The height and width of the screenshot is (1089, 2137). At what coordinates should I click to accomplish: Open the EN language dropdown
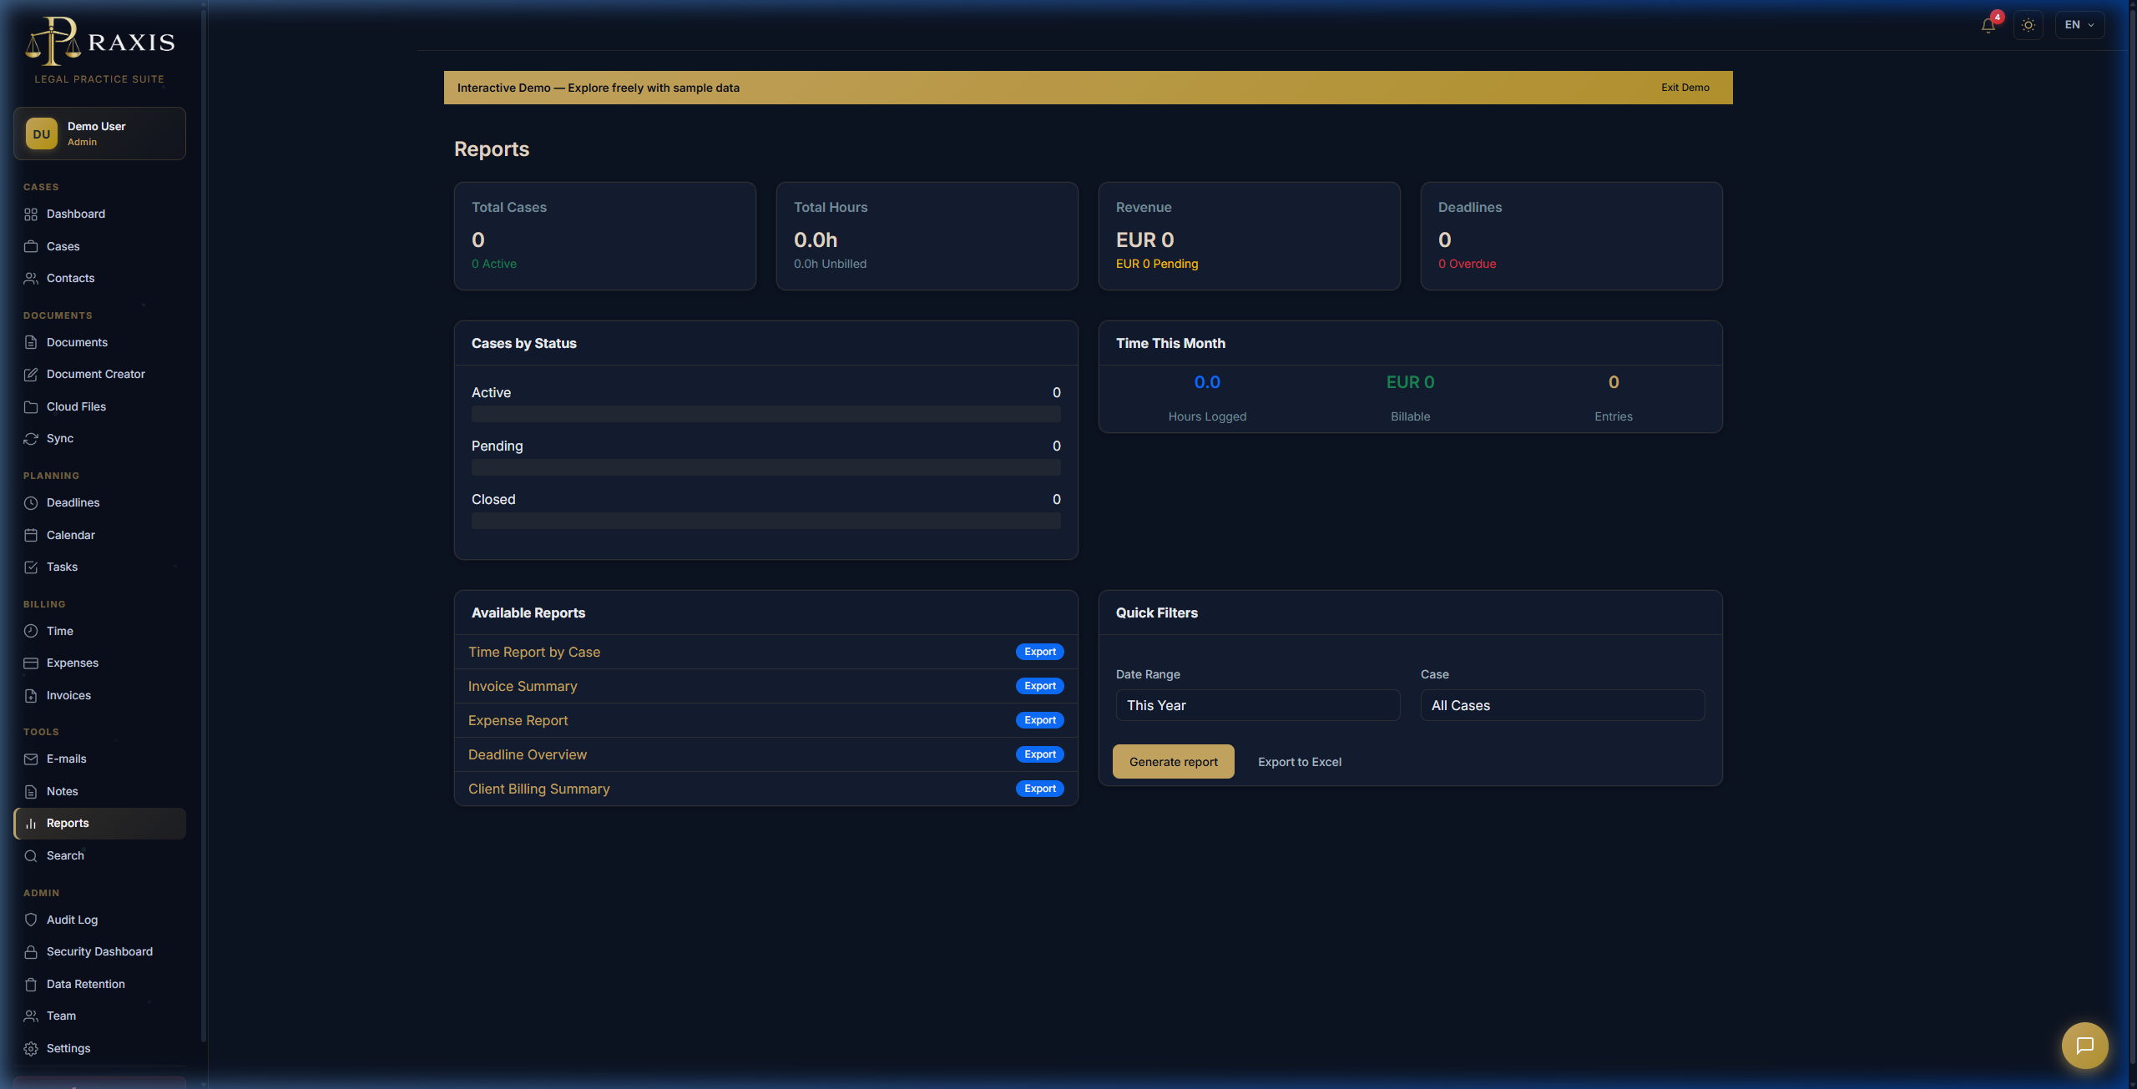[x=2079, y=25]
